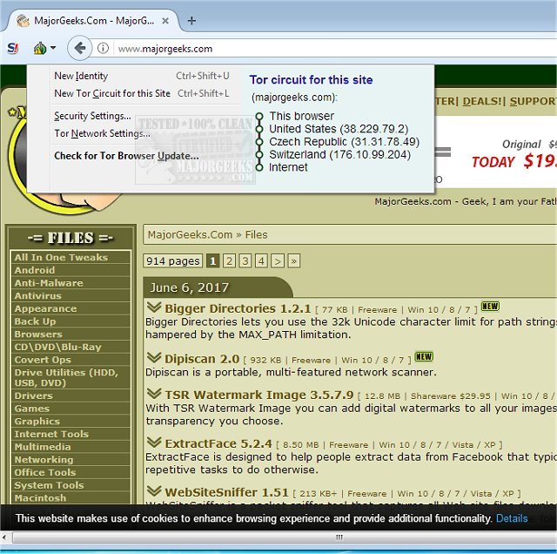Expand chevron beside ExtractFace 5.2.4

click(x=154, y=442)
